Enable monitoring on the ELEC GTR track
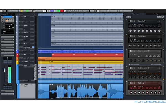The width and height of the screenshot is (166, 110). (x=33, y=58)
